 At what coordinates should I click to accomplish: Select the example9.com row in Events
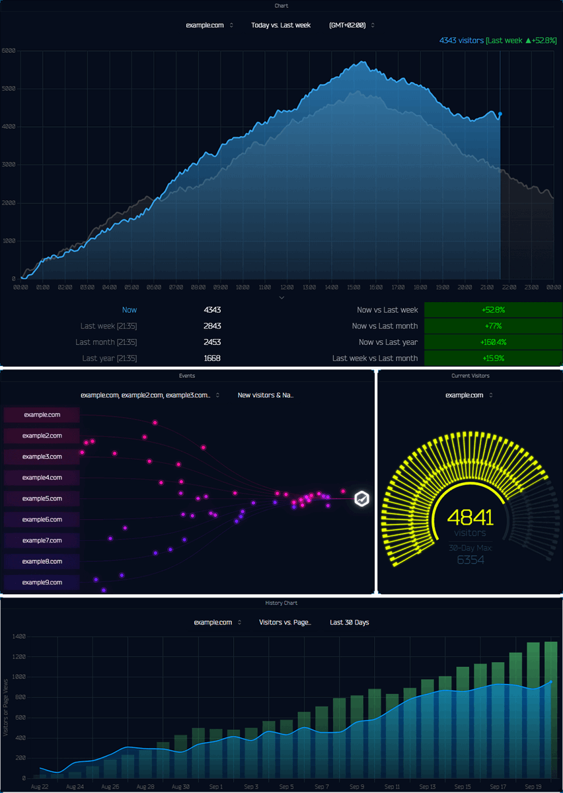[42, 582]
